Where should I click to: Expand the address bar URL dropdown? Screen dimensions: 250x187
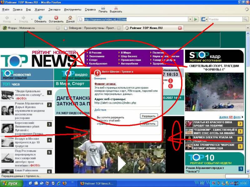(x=190, y=19)
